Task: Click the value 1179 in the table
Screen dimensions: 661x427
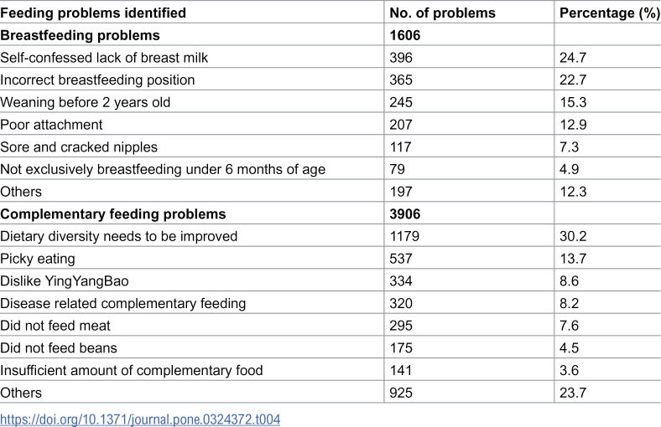Action: [x=404, y=236]
